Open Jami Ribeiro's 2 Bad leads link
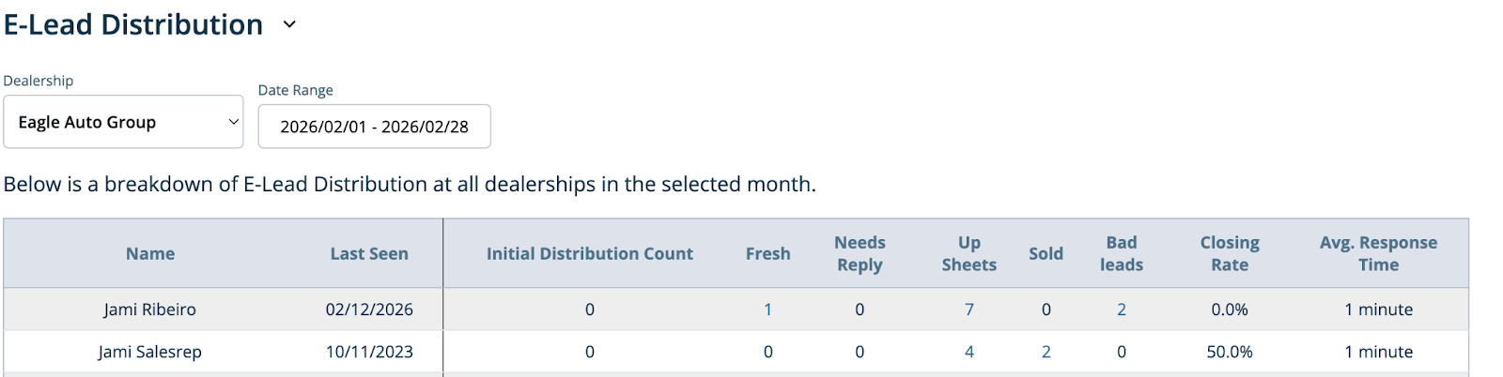The height and width of the screenshot is (377, 1503). pyautogui.click(x=1122, y=309)
